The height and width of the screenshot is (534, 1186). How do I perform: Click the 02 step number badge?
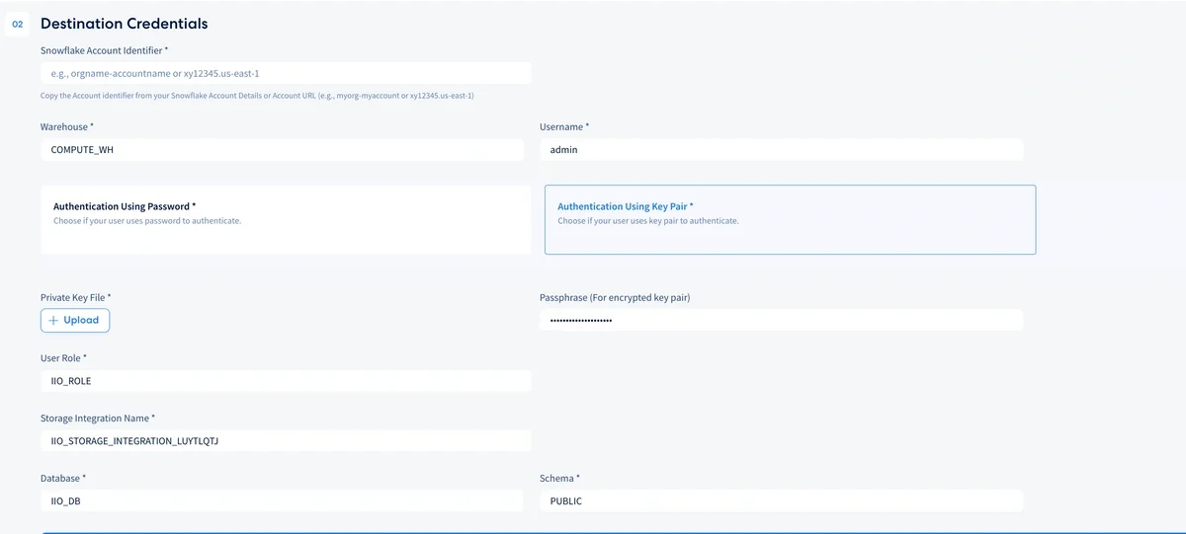coord(17,24)
